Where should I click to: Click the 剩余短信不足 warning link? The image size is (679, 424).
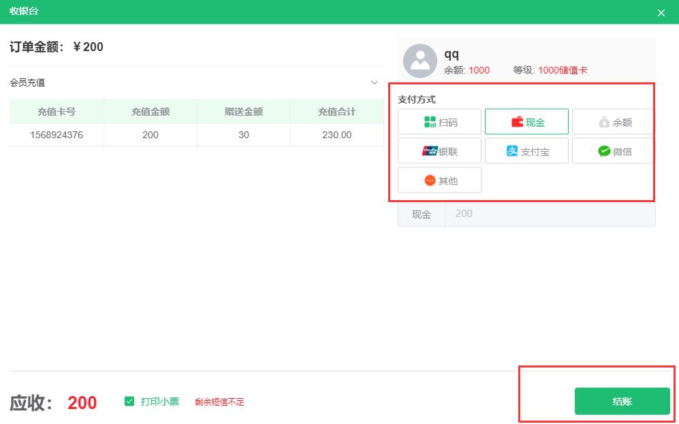point(219,402)
